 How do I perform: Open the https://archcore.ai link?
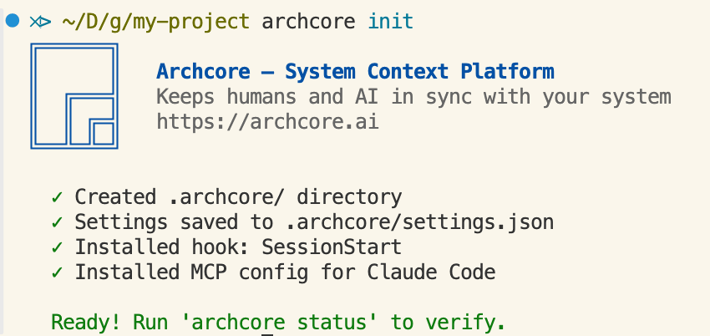pyautogui.click(x=267, y=122)
